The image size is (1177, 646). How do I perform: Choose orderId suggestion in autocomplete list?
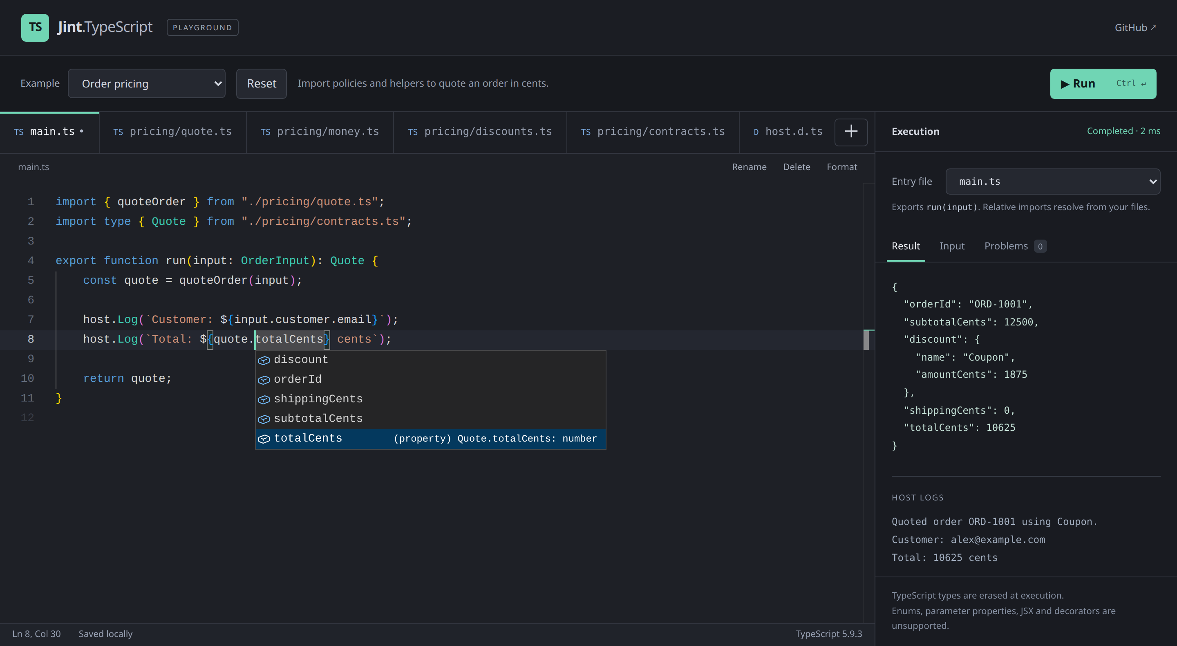point(430,380)
